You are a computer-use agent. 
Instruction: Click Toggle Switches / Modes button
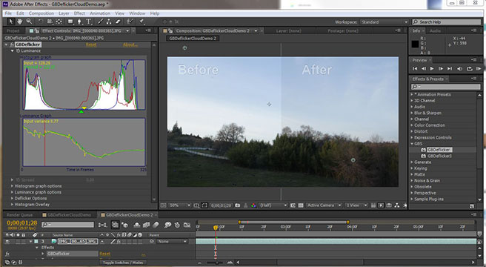click(123, 263)
